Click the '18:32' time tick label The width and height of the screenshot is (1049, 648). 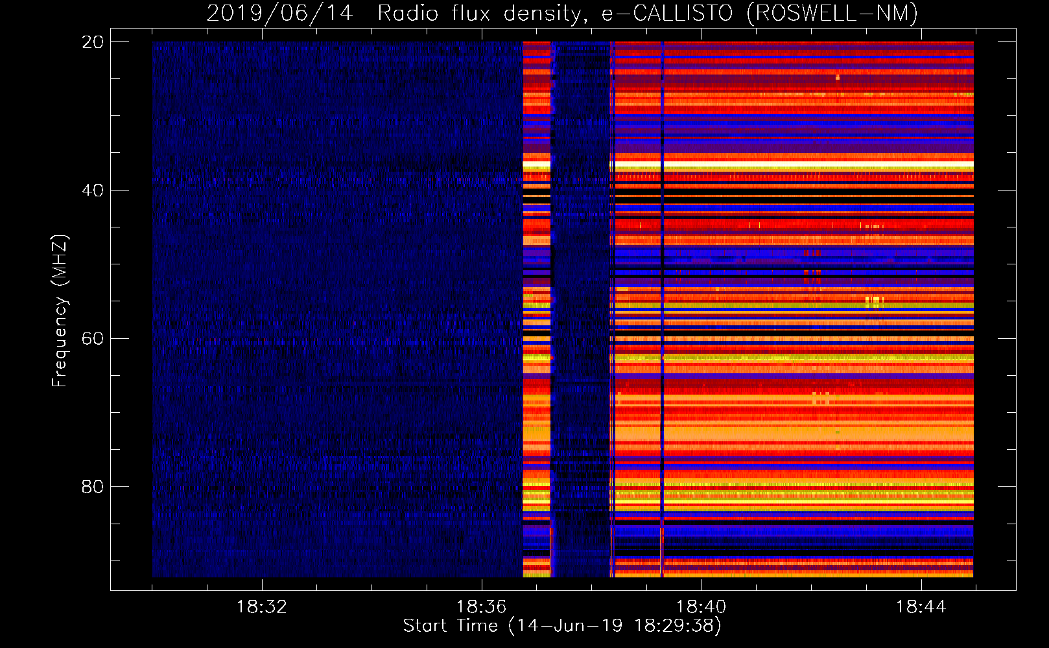click(262, 607)
